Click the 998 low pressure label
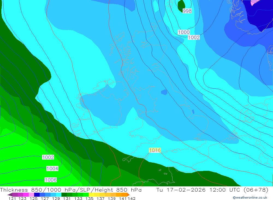The image size is (273, 200). coord(187,11)
